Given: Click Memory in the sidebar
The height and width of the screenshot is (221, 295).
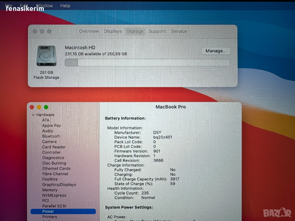Looking at the screenshot, I should point(50,190).
